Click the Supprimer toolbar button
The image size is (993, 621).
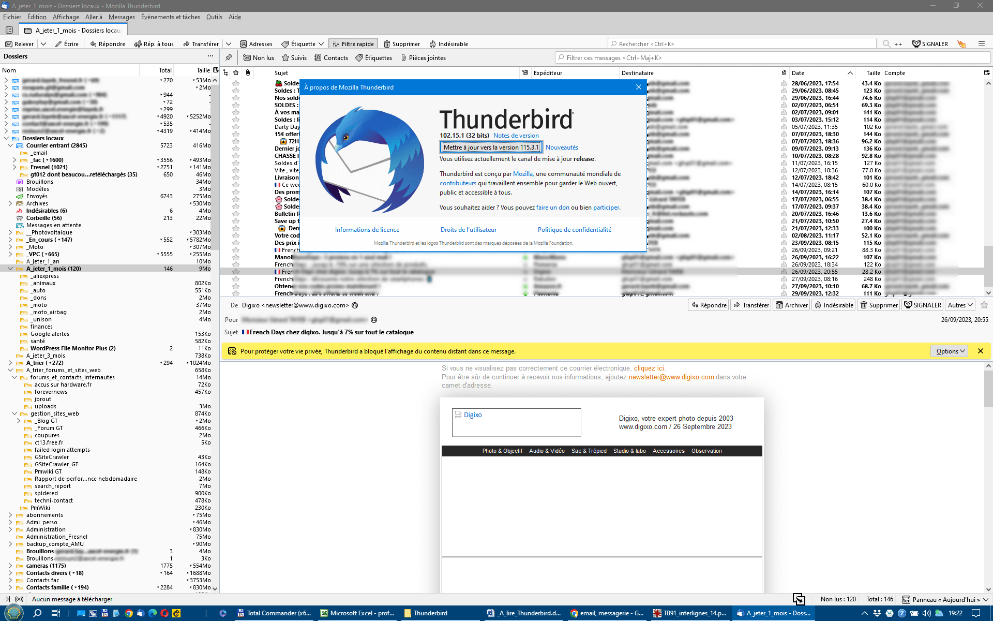point(401,44)
